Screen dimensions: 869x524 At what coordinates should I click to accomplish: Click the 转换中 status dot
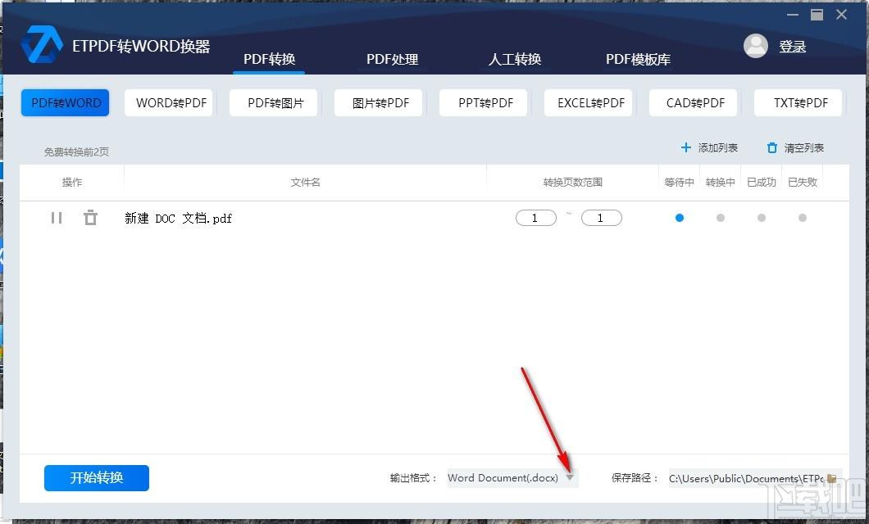[x=721, y=218]
